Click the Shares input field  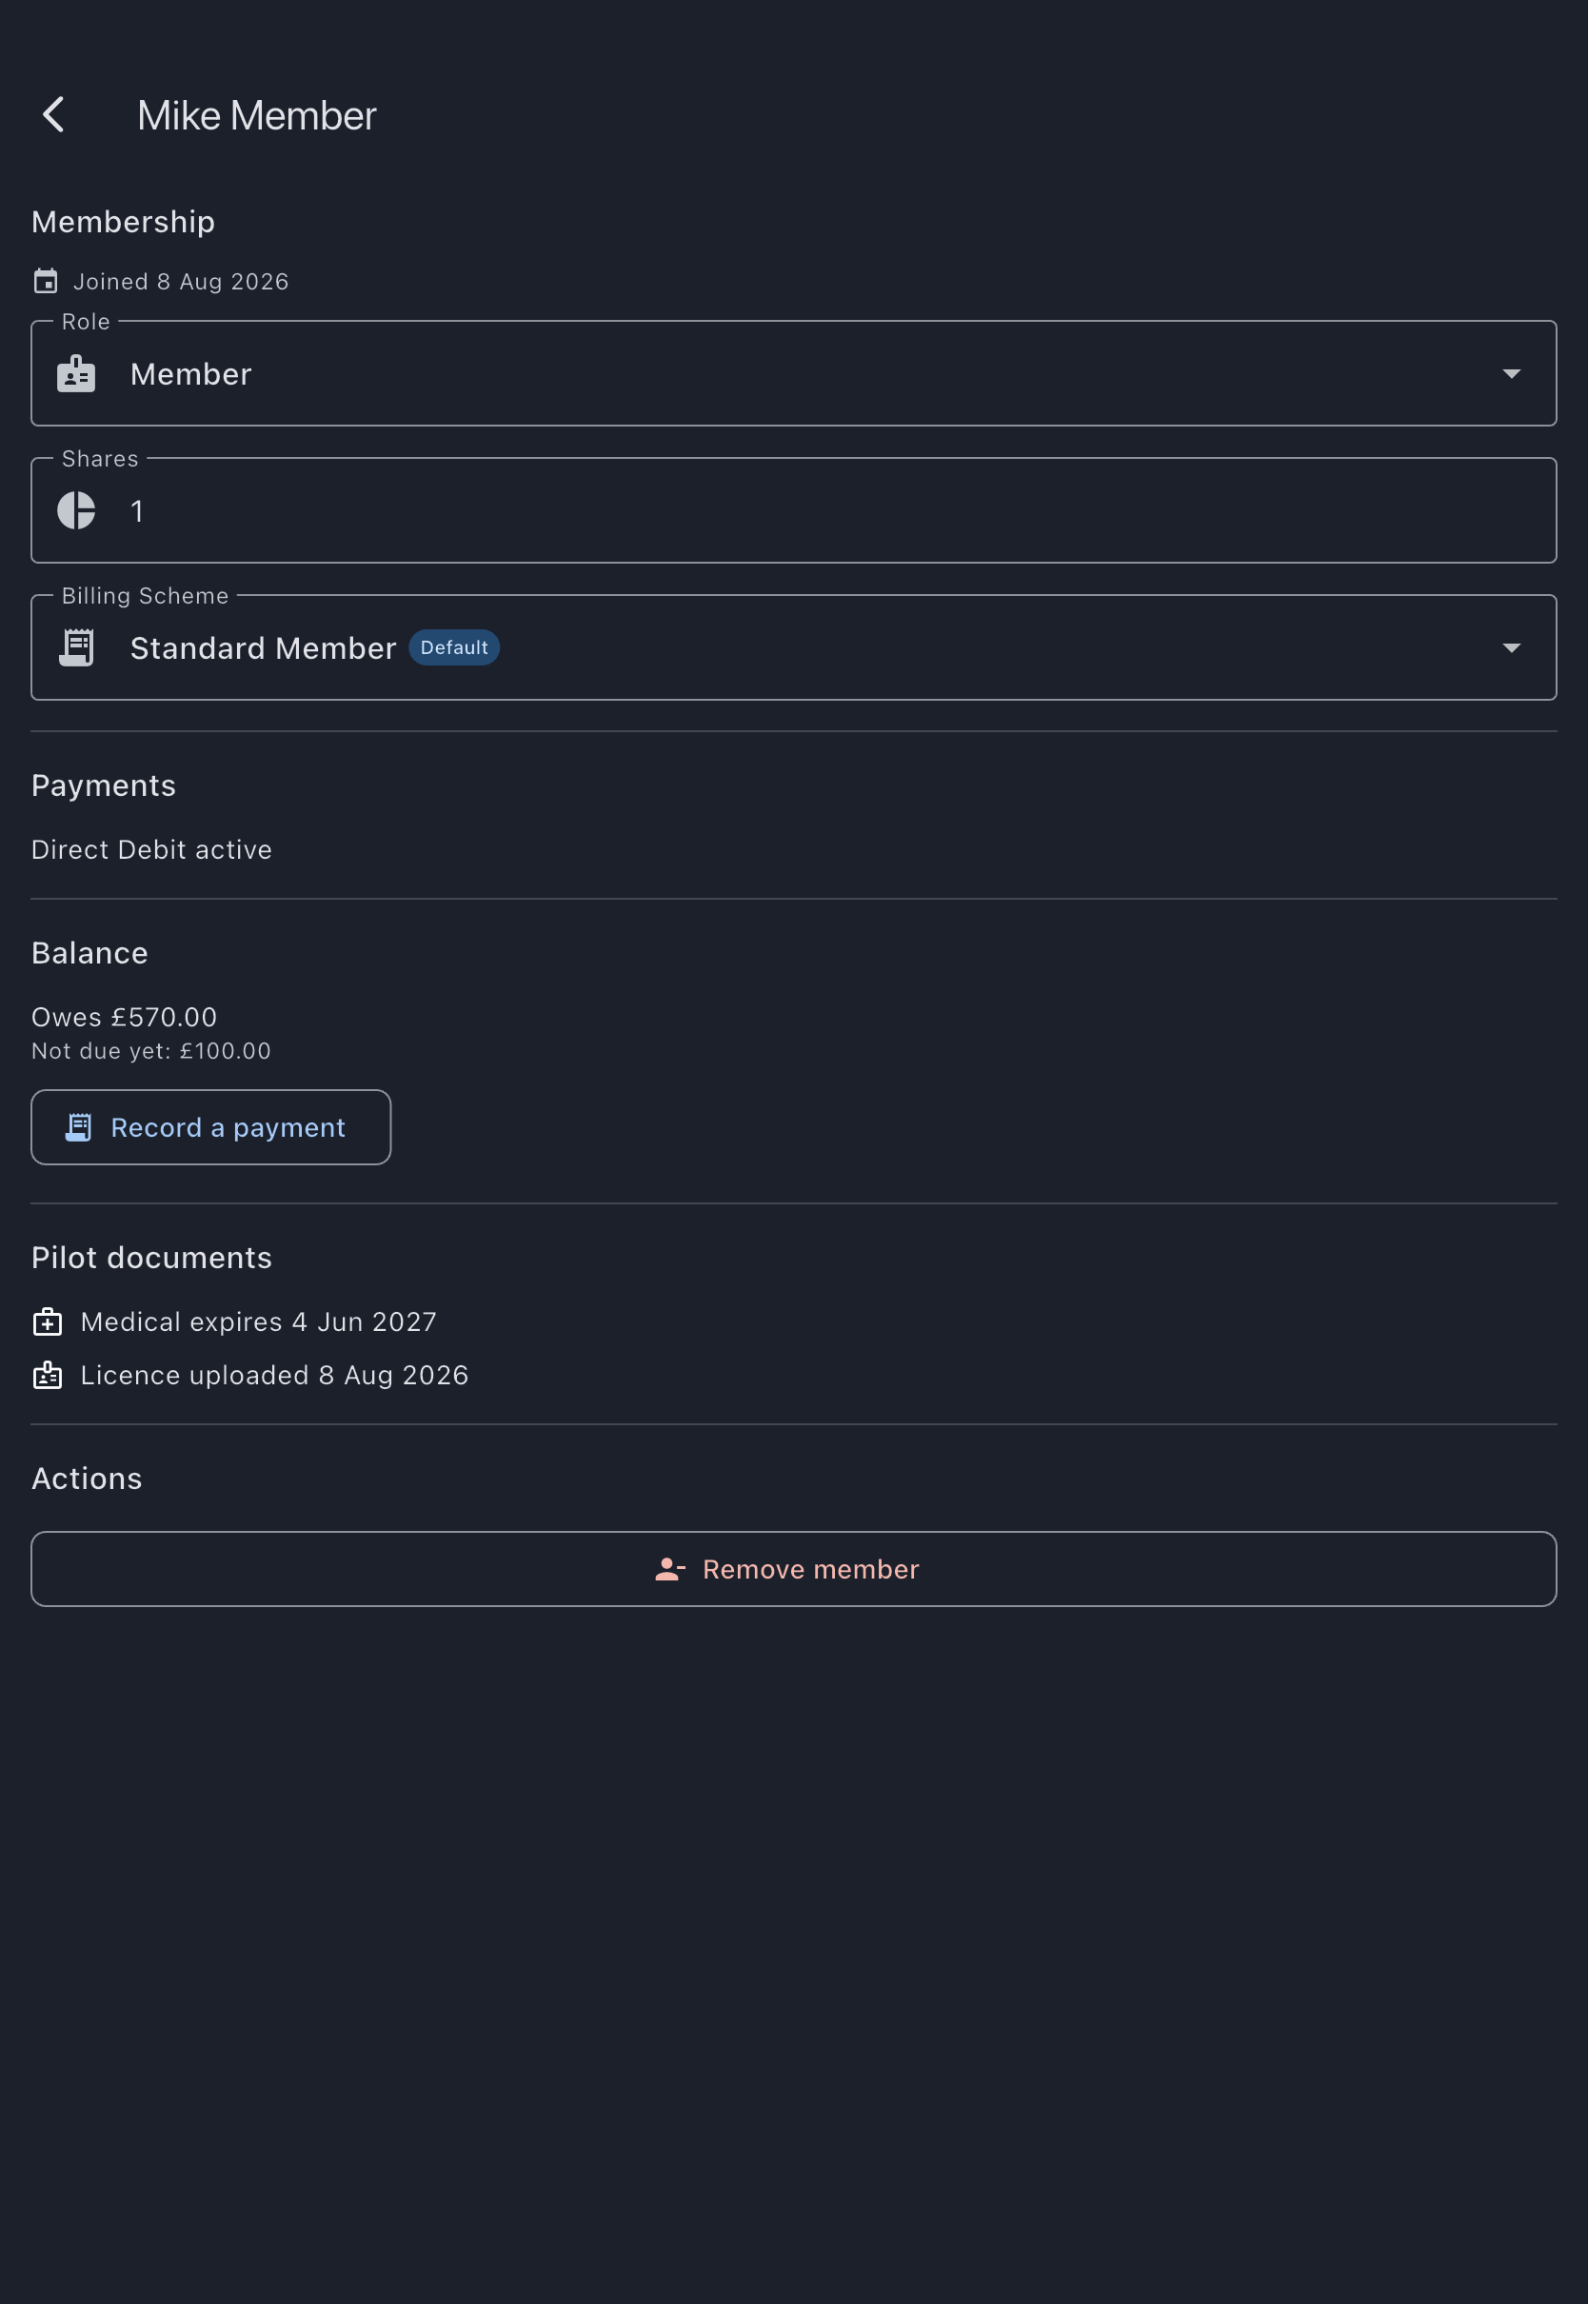(794, 511)
